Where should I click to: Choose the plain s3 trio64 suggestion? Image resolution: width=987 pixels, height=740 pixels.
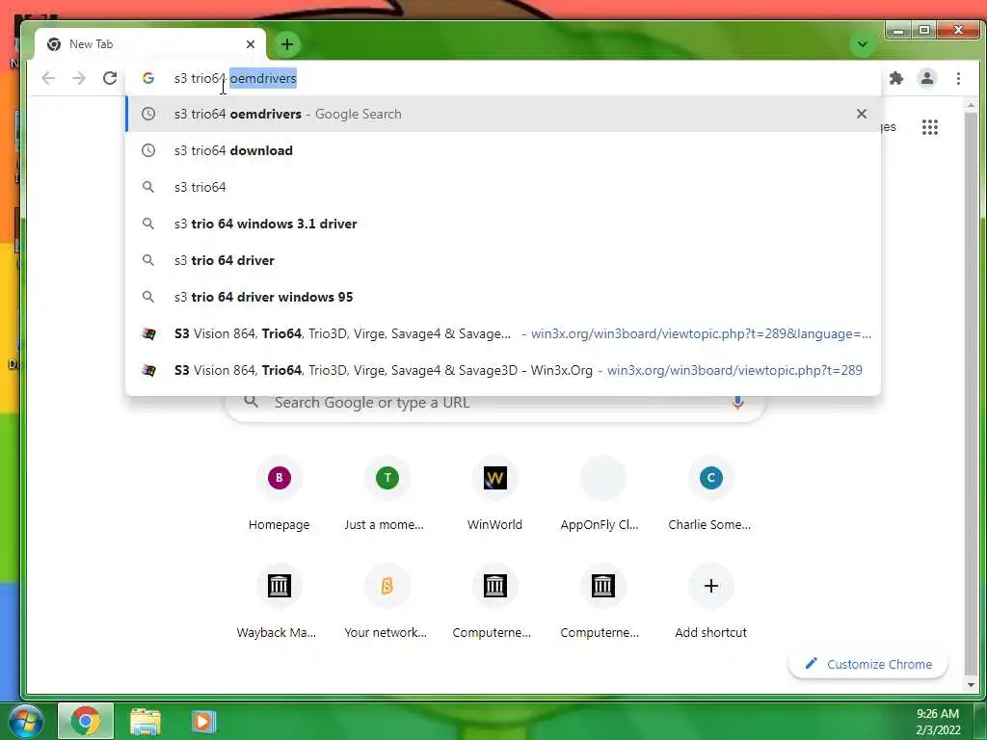tap(503, 187)
